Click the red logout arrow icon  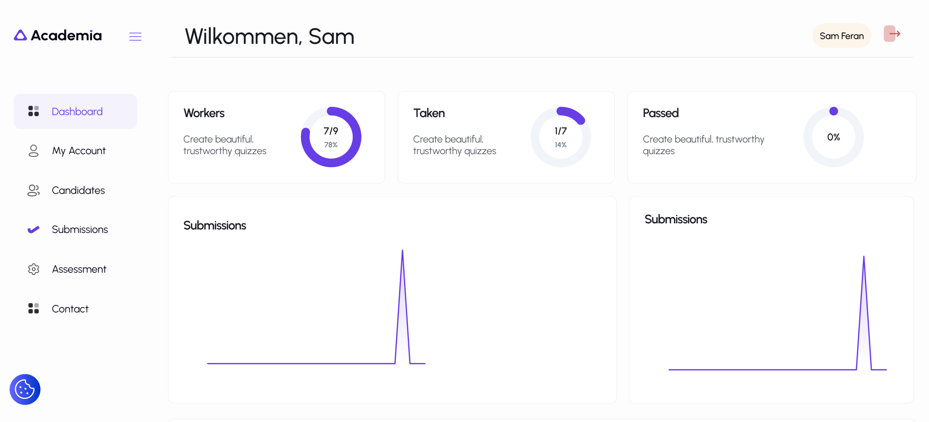[892, 34]
